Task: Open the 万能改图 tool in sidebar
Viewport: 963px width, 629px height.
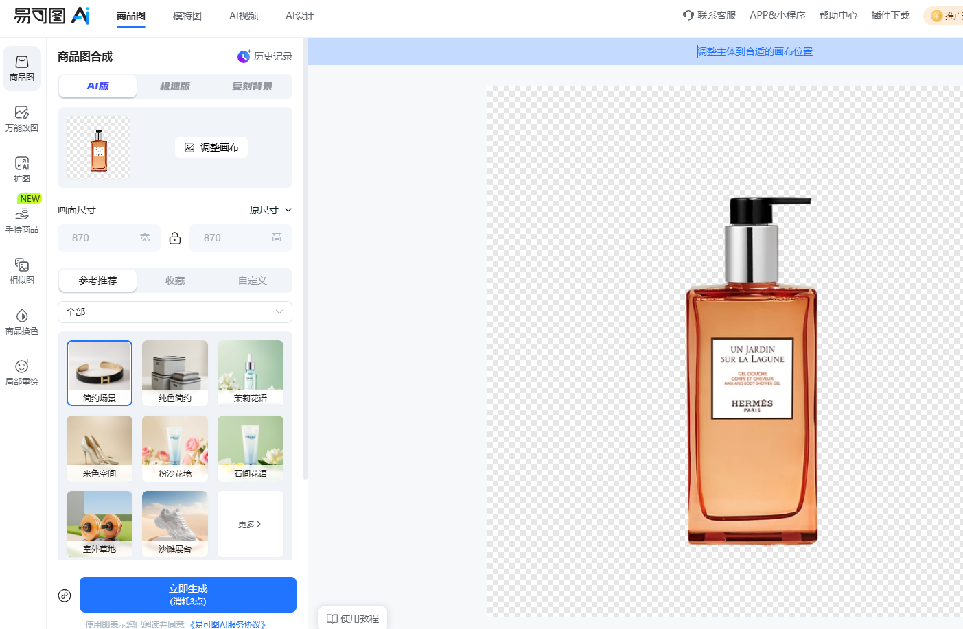Action: [x=22, y=119]
